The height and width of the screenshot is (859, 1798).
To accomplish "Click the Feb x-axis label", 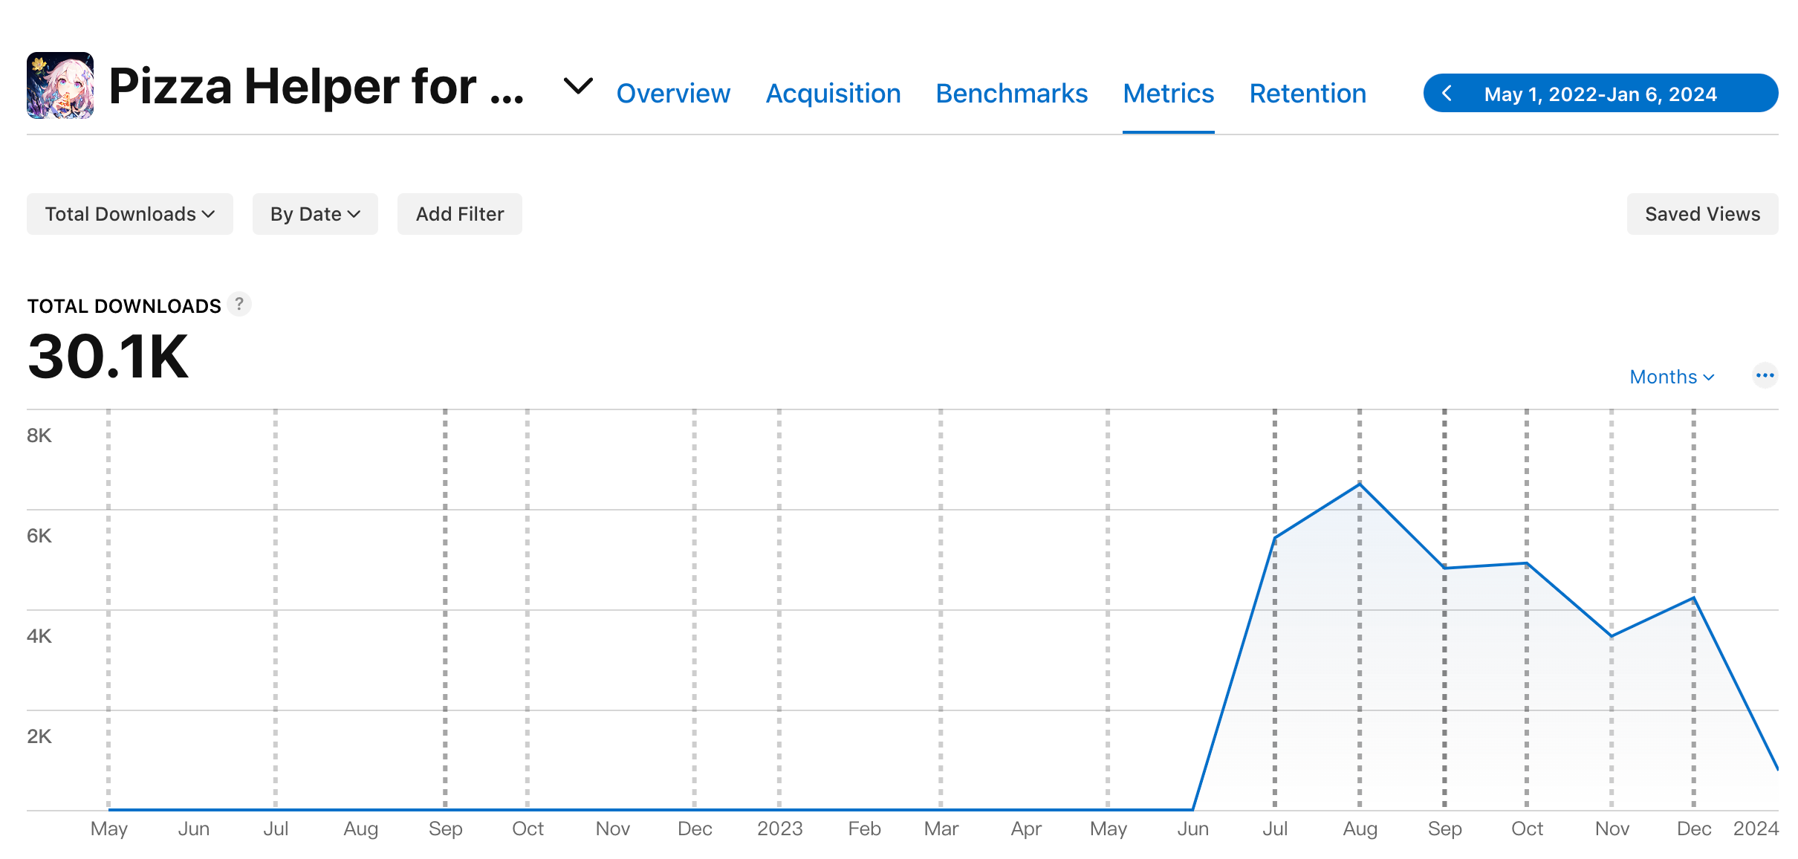I will (864, 829).
